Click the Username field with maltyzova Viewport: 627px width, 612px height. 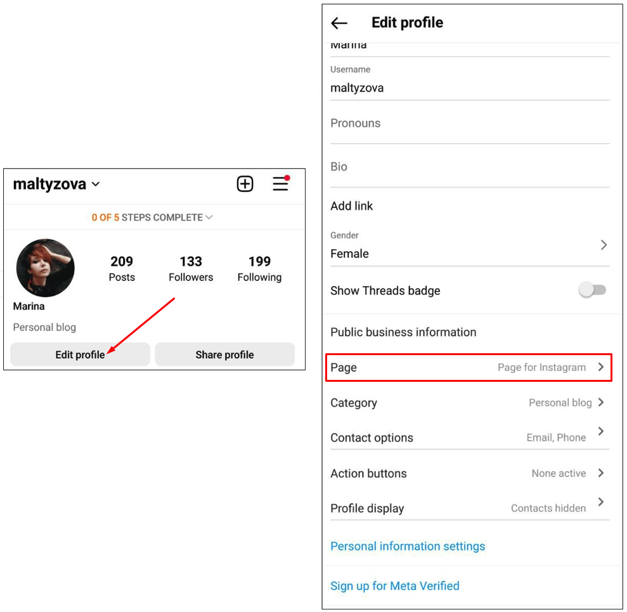coord(470,82)
